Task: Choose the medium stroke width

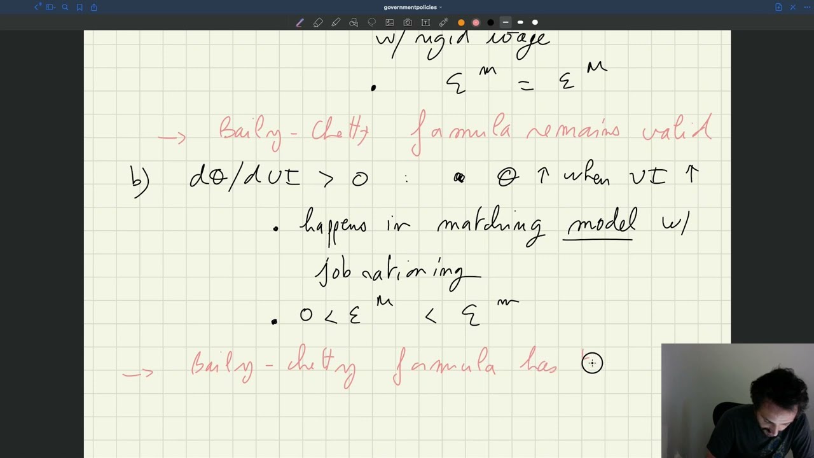Action: (x=520, y=22)
